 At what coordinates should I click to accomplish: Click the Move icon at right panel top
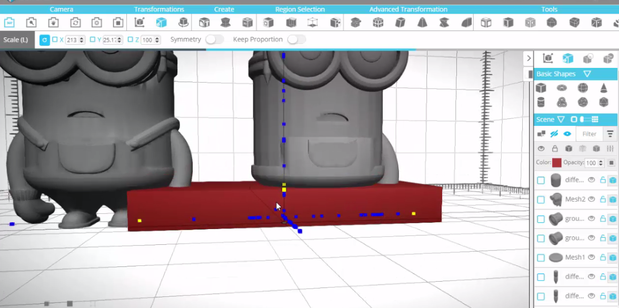click(x=548, y=58)
